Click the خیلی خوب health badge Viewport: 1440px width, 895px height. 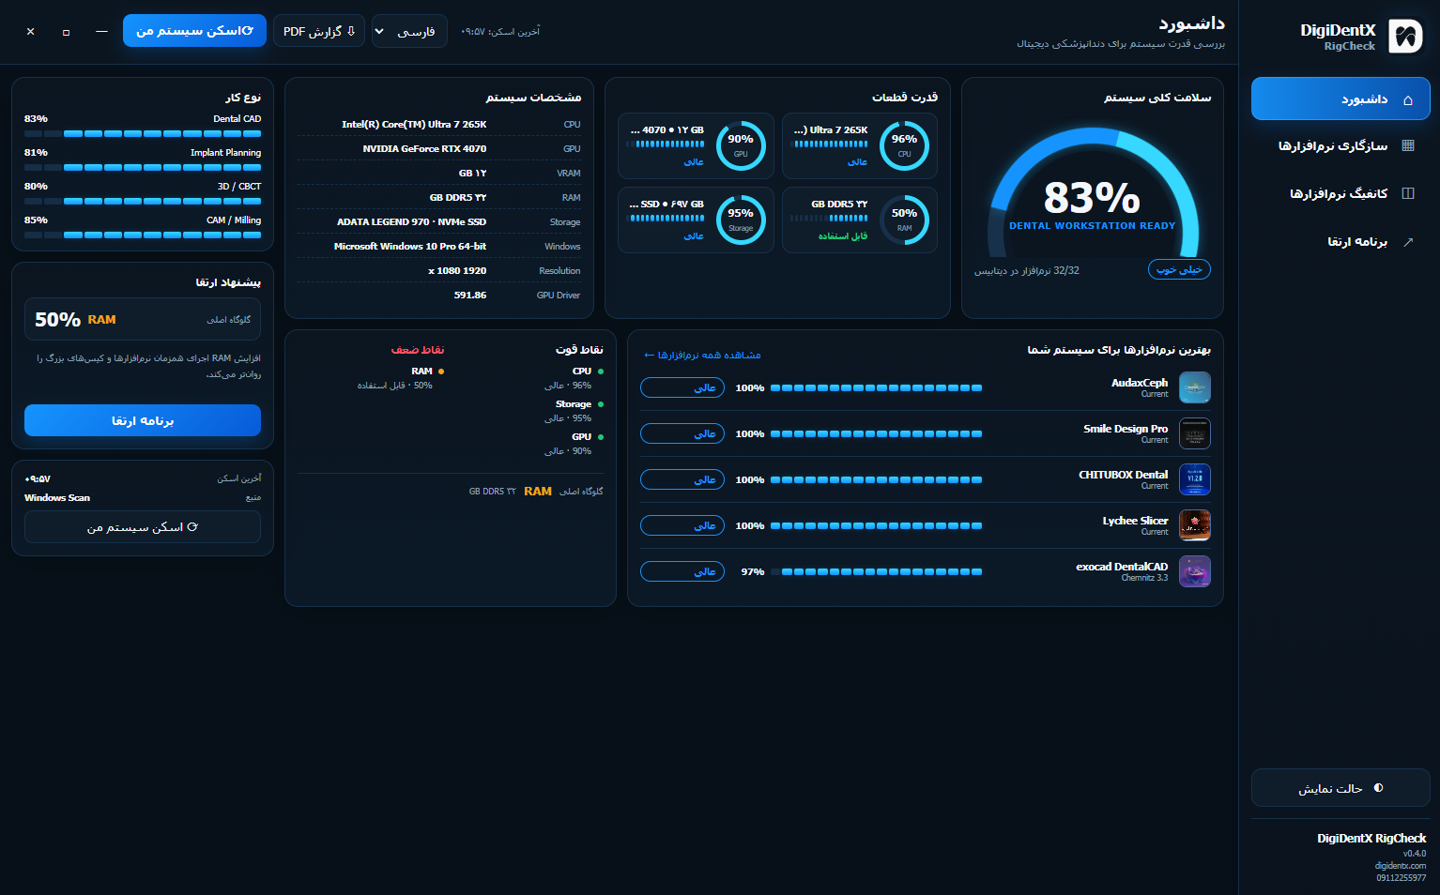tap(1179, 270)
